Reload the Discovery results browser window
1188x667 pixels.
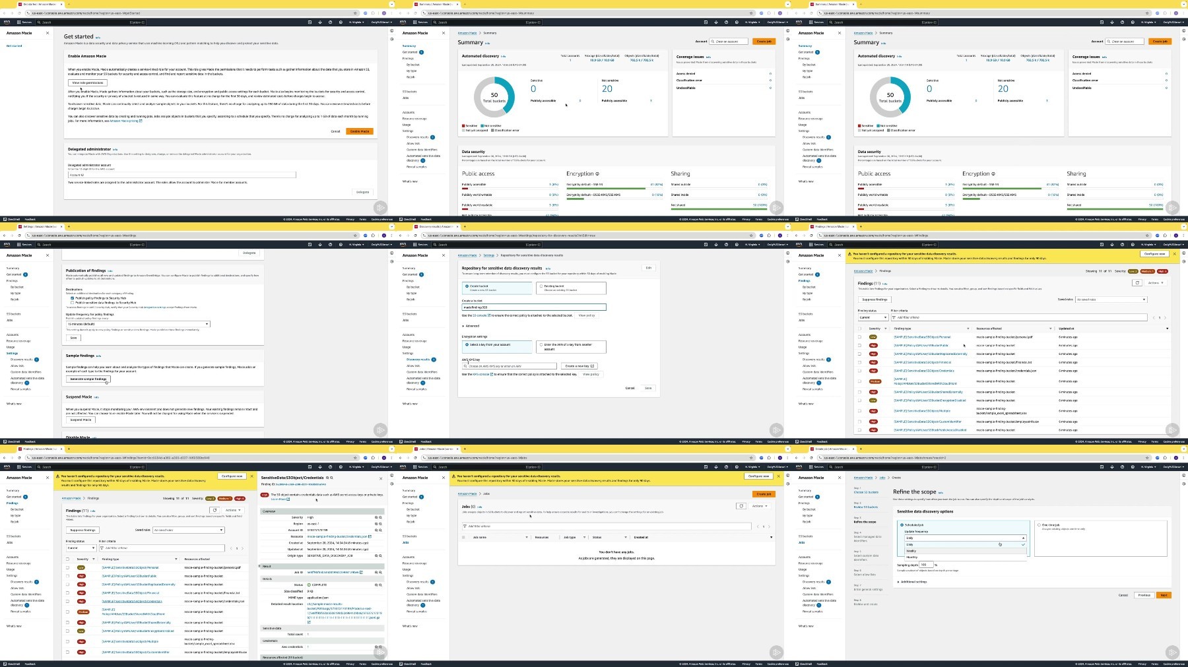[x=415, y=235]
